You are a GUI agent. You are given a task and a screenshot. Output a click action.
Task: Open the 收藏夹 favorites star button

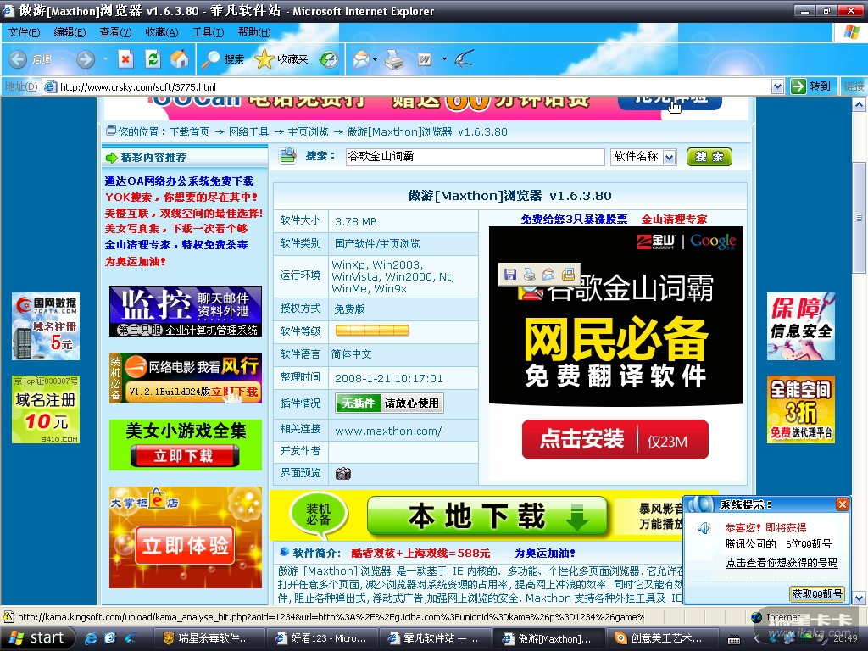coord(281,59)
